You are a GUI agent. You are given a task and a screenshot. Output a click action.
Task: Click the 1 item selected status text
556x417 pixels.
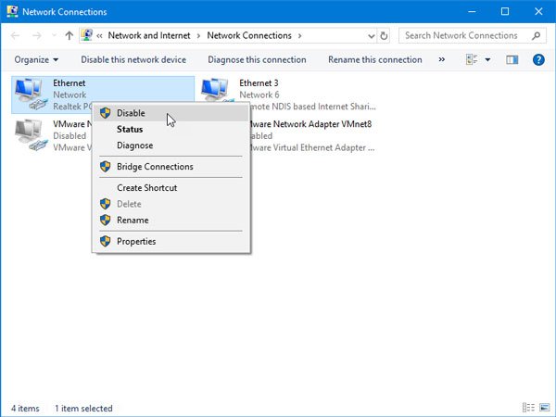point(83,408)
